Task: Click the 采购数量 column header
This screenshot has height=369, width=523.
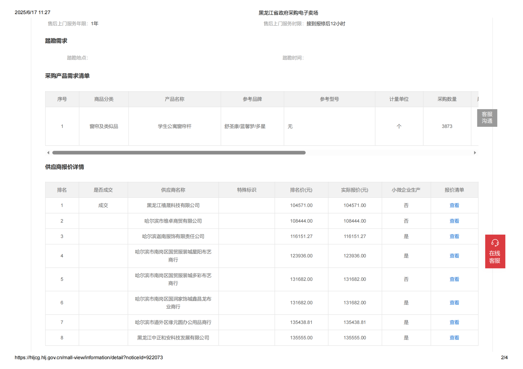Action: (447, 99)
